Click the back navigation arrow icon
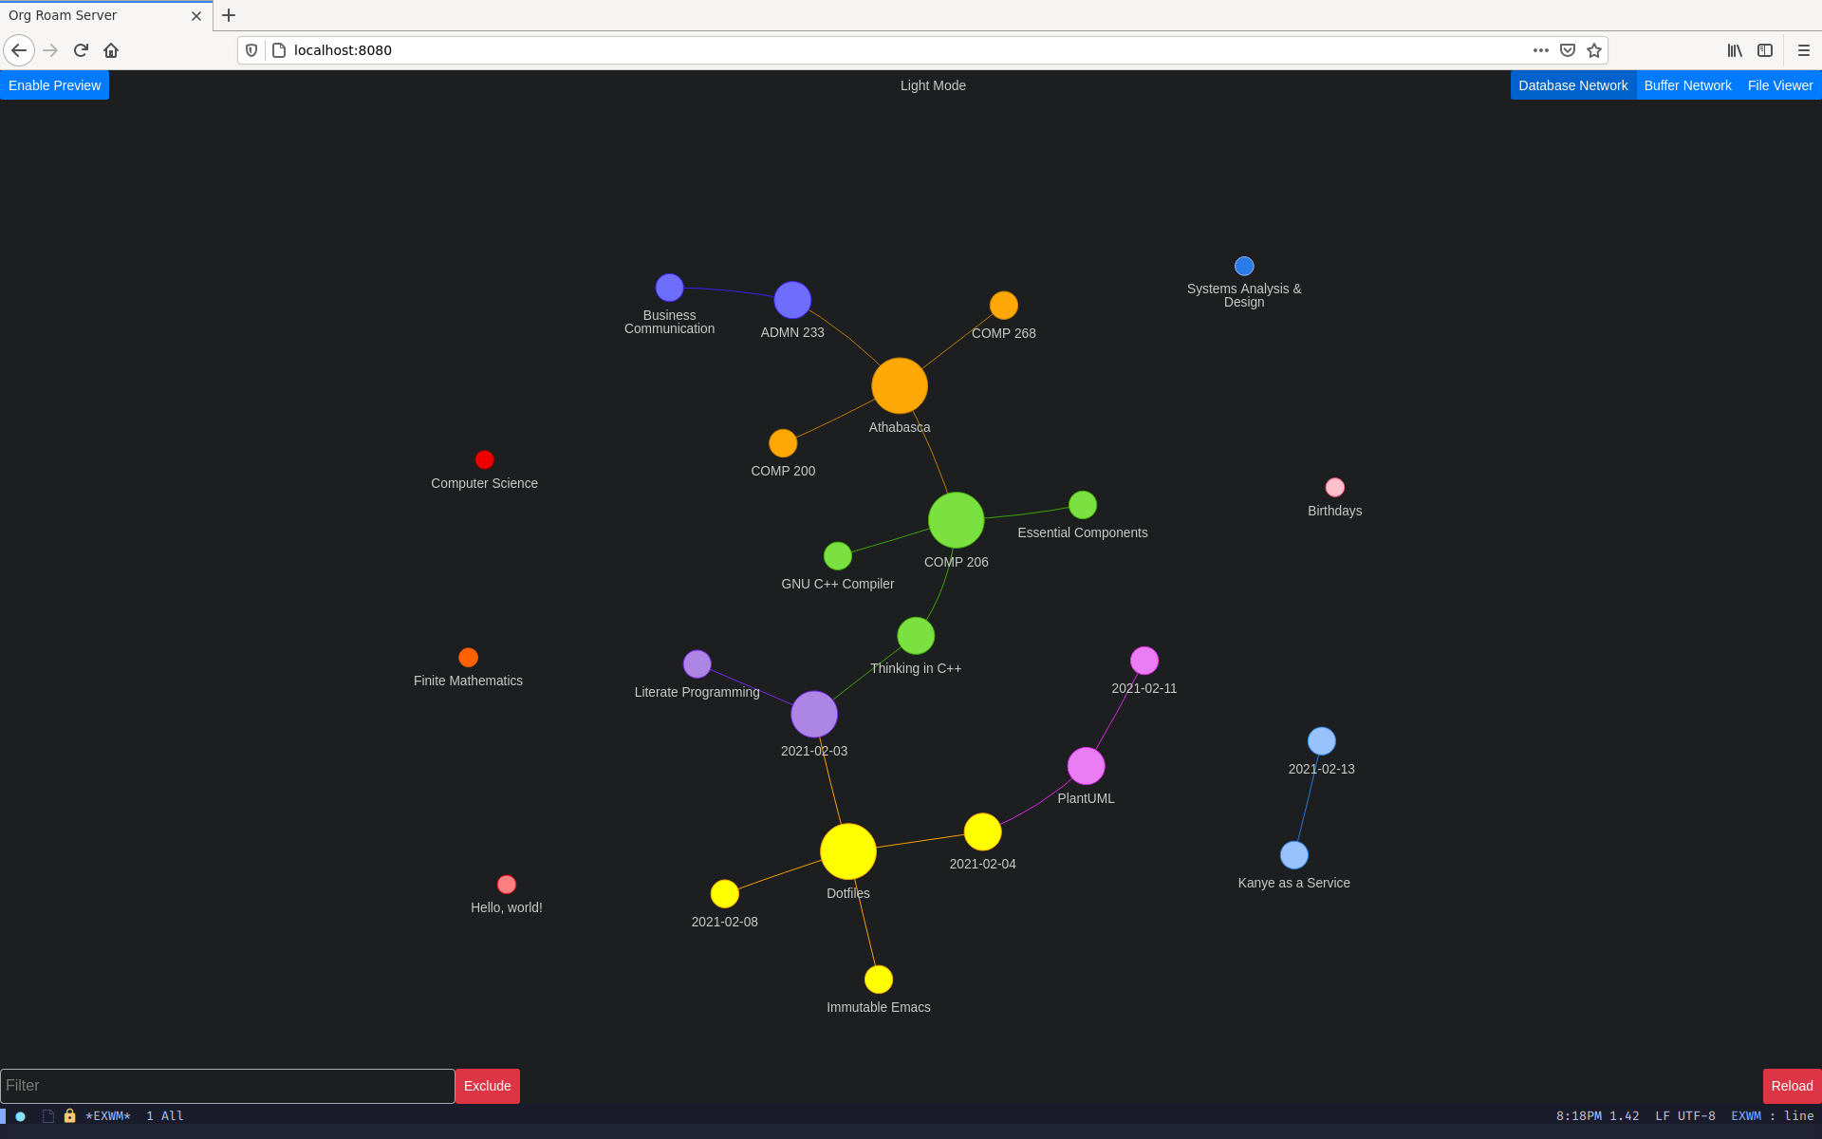This screenshot has width=1822, height=1139. point(20,50)
